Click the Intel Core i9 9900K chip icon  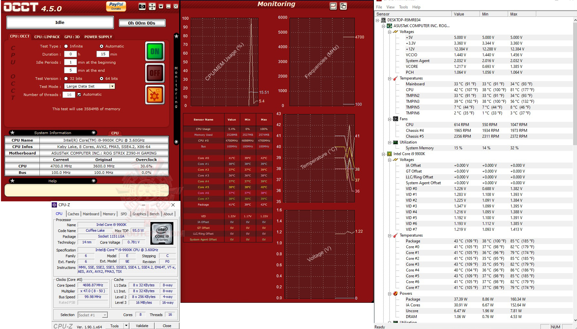tap(389, 154)
